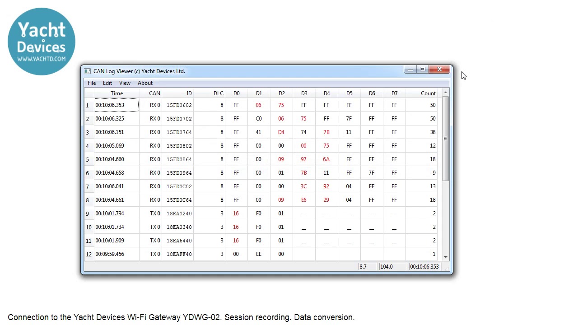This screenshot has width=578, height=325.
Task: Click the scrollbar up arrow
Action: [446, 93]
